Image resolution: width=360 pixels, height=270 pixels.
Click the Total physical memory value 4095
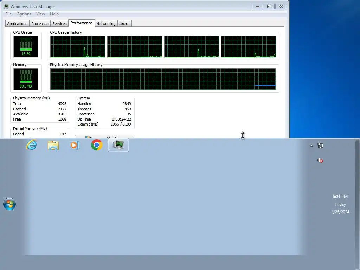(62, 104)
